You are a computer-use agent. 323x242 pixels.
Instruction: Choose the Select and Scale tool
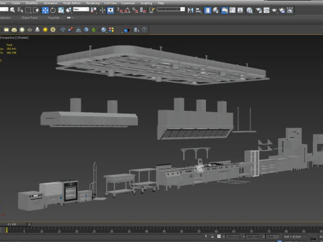61,10
